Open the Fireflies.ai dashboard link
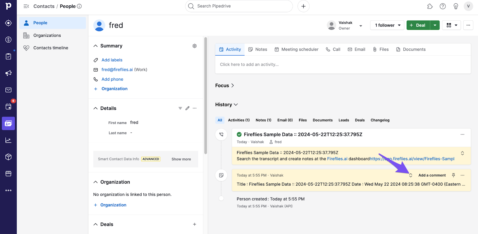Screen dimensions: 478x234 pos(337,159)
